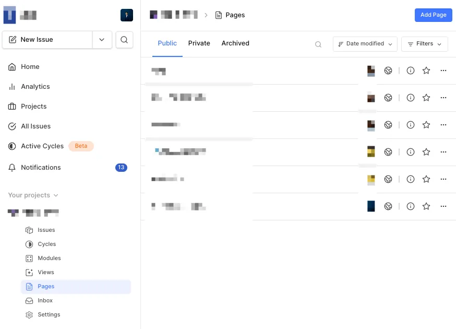Open Notifications with 13 unread badge
The image size is (456, 329).
(41, 168)
